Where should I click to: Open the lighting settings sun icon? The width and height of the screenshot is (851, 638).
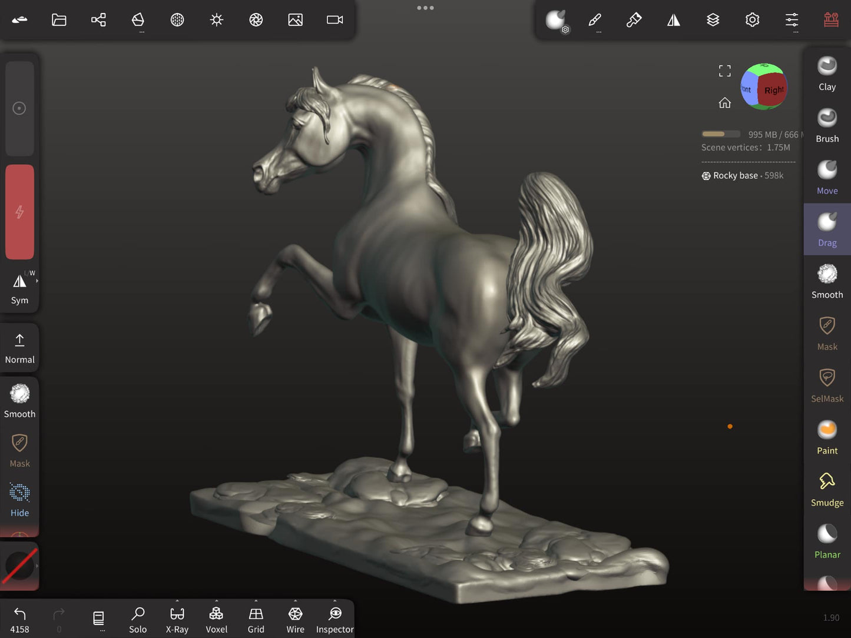(217, 20)
